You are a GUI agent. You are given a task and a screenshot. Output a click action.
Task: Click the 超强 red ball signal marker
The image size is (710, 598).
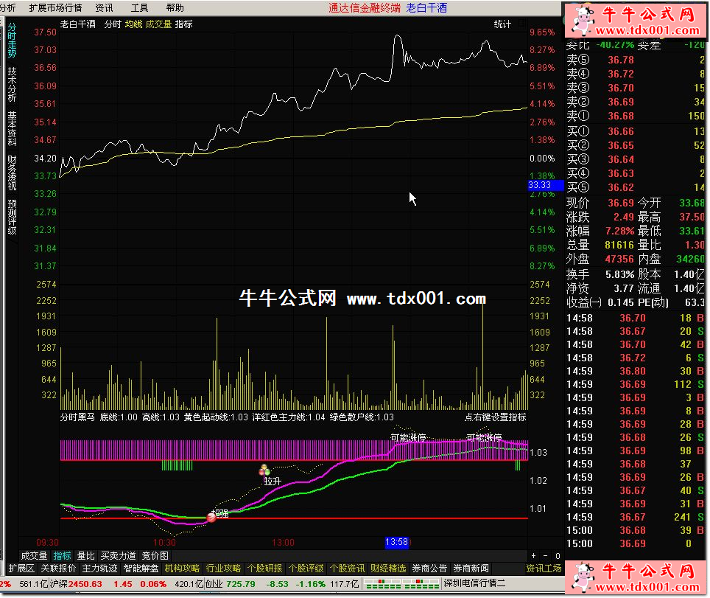pyautogui.click(x=211, y=517)
